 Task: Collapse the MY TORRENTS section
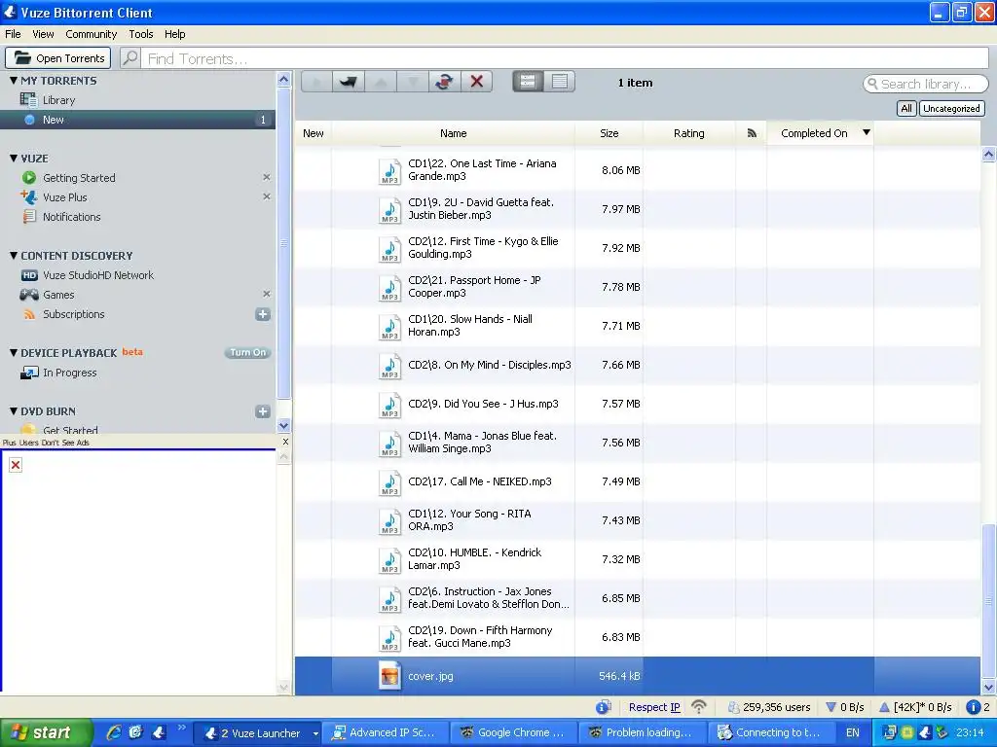[14, 81]
